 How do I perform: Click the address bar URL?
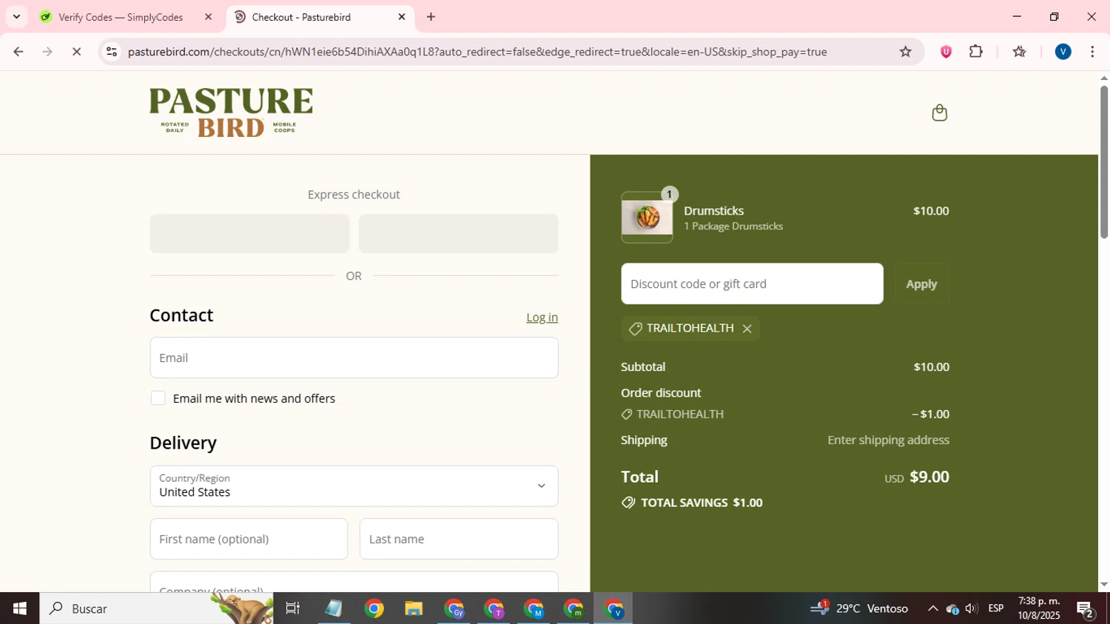pos(477,52)
